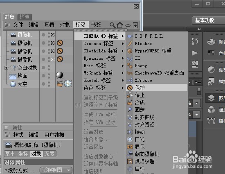Toggle the 属性 panel checkbox

6,127
